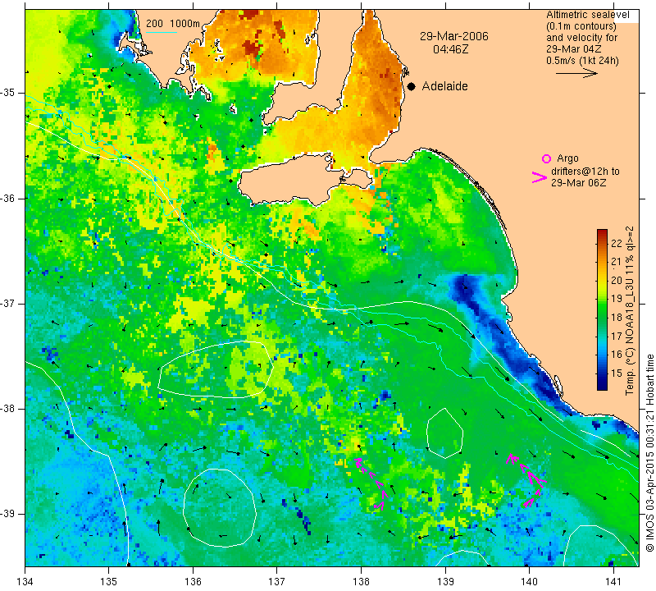Click the '29-Mar 06Z' drifter legend text

click(579, 182)
